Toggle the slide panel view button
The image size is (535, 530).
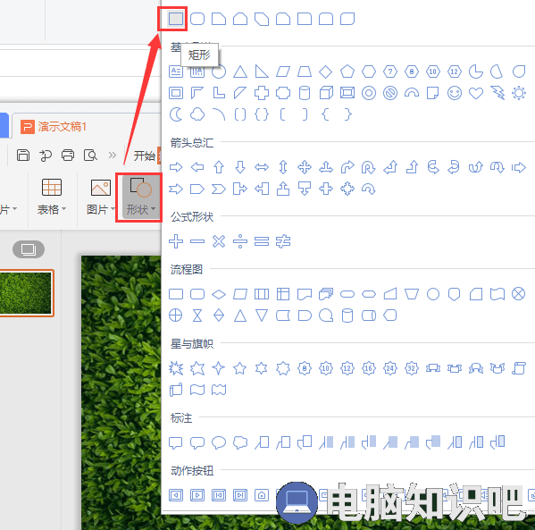coord(29,249)
